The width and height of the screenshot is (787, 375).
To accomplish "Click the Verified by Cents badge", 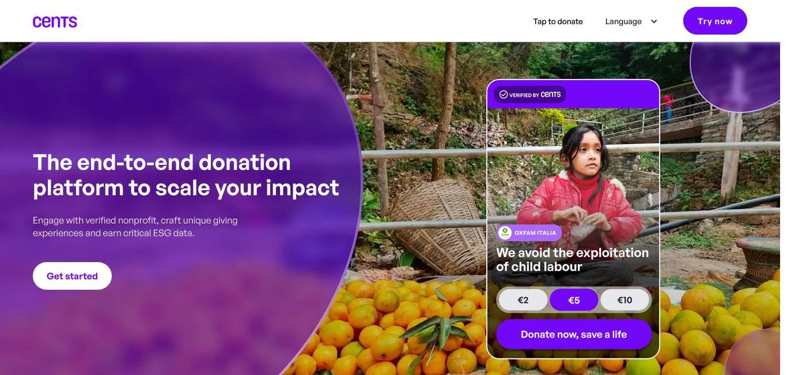I will (x=530, y=94).
